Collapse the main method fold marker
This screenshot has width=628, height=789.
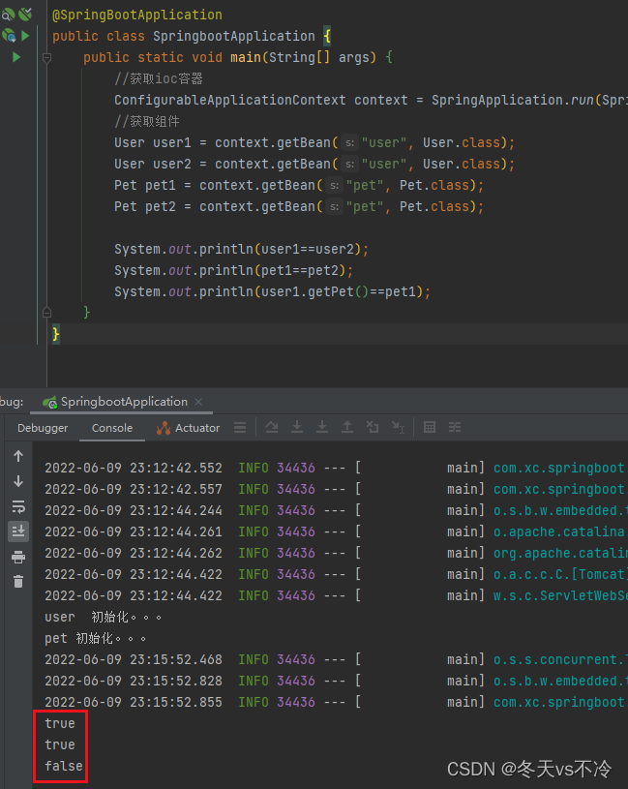coord(46,58)
